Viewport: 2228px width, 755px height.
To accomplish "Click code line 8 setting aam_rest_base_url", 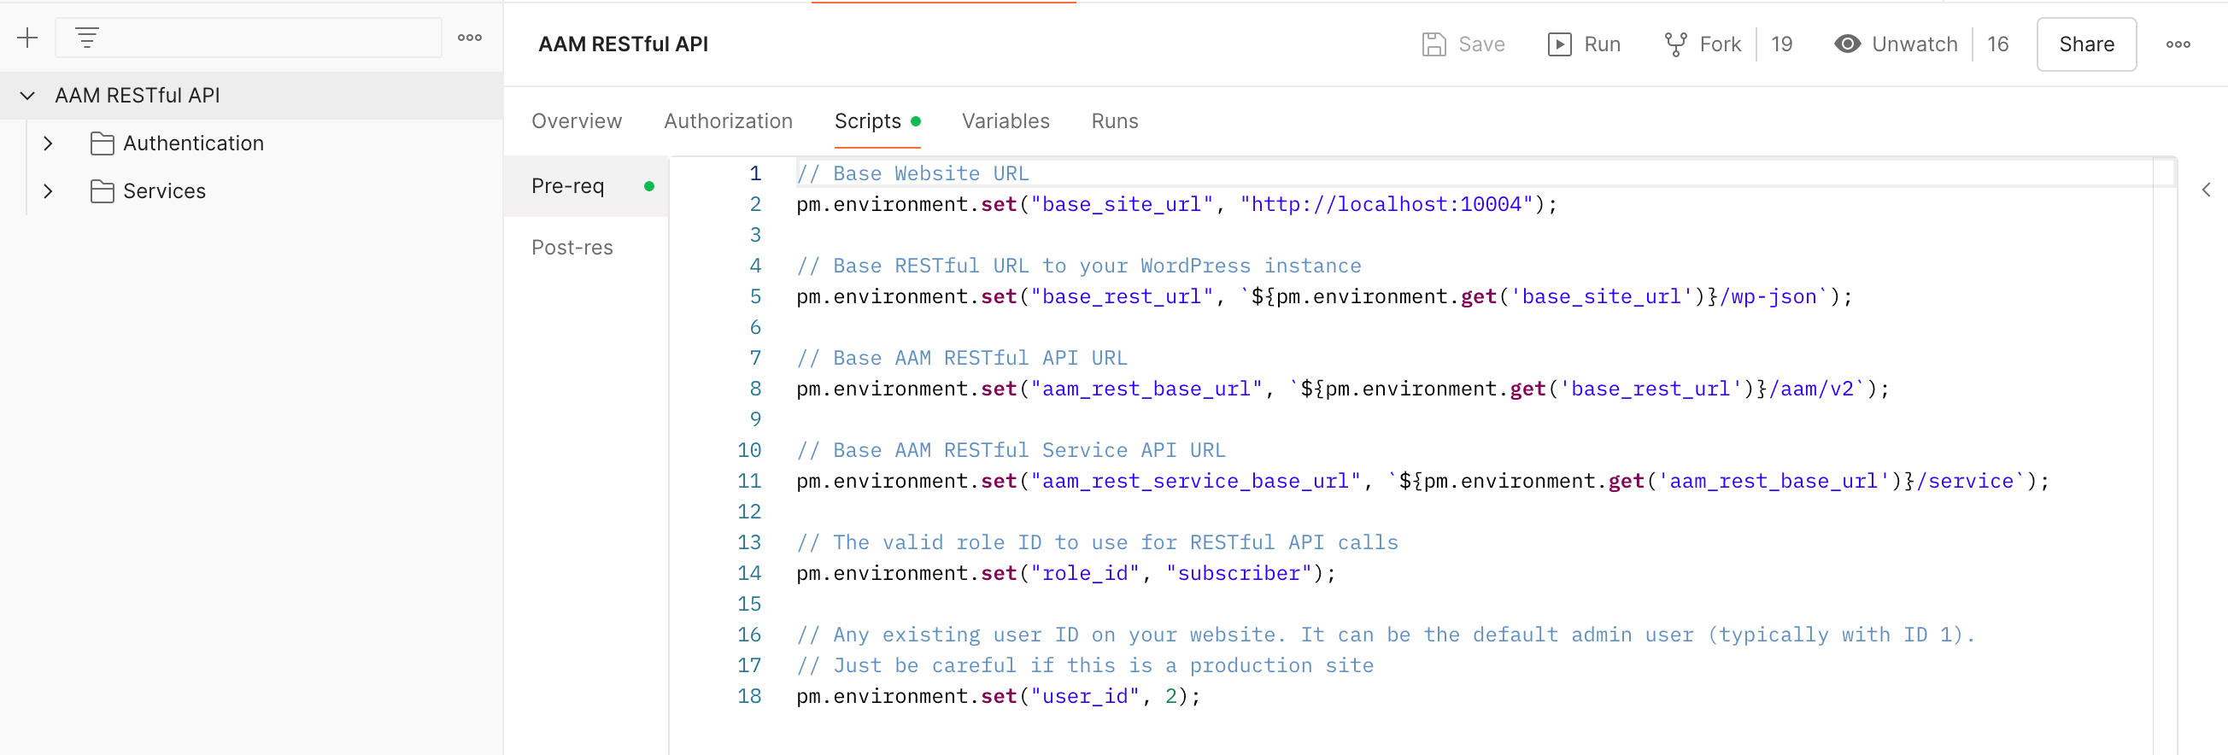I will 1342,389.
